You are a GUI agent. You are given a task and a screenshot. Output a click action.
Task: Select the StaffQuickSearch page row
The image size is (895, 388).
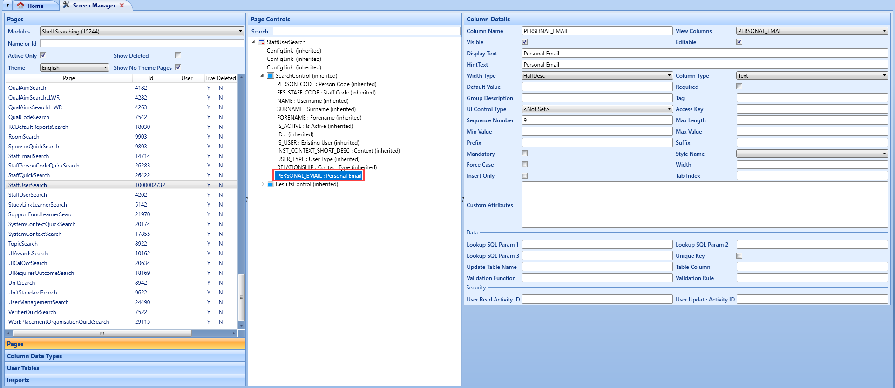pos(121,175)
